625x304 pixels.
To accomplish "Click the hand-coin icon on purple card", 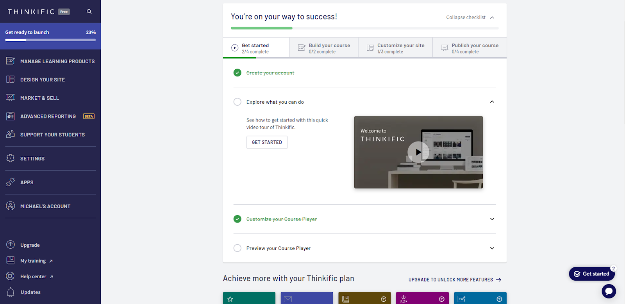I will (x=404, y=299).
